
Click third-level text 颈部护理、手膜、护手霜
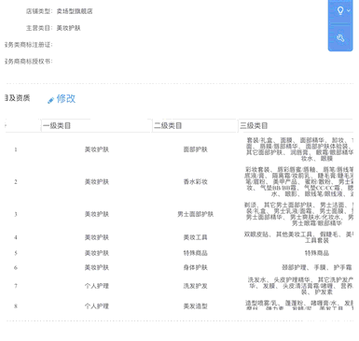click(x=316, y=267)
